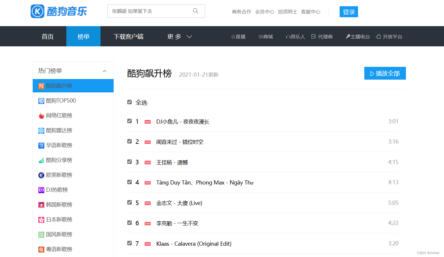Image resolution: width=444 pixels, height=257 pixels.
Task: Click the 华语新歌榜 icon
Action: click(x=41, y=146)
